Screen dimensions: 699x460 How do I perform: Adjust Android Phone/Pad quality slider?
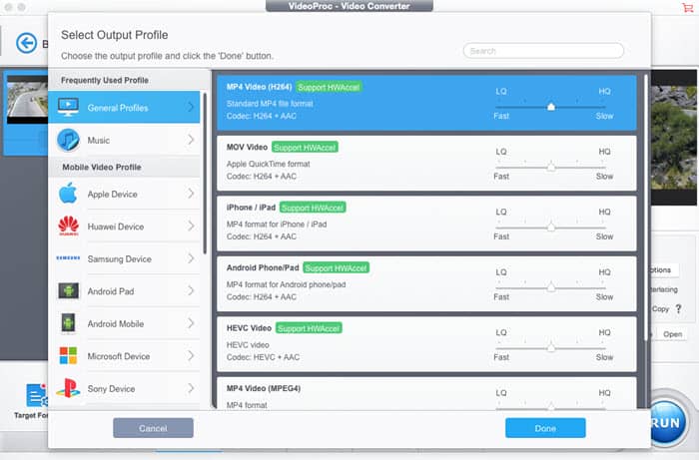(x=550, y=287)
